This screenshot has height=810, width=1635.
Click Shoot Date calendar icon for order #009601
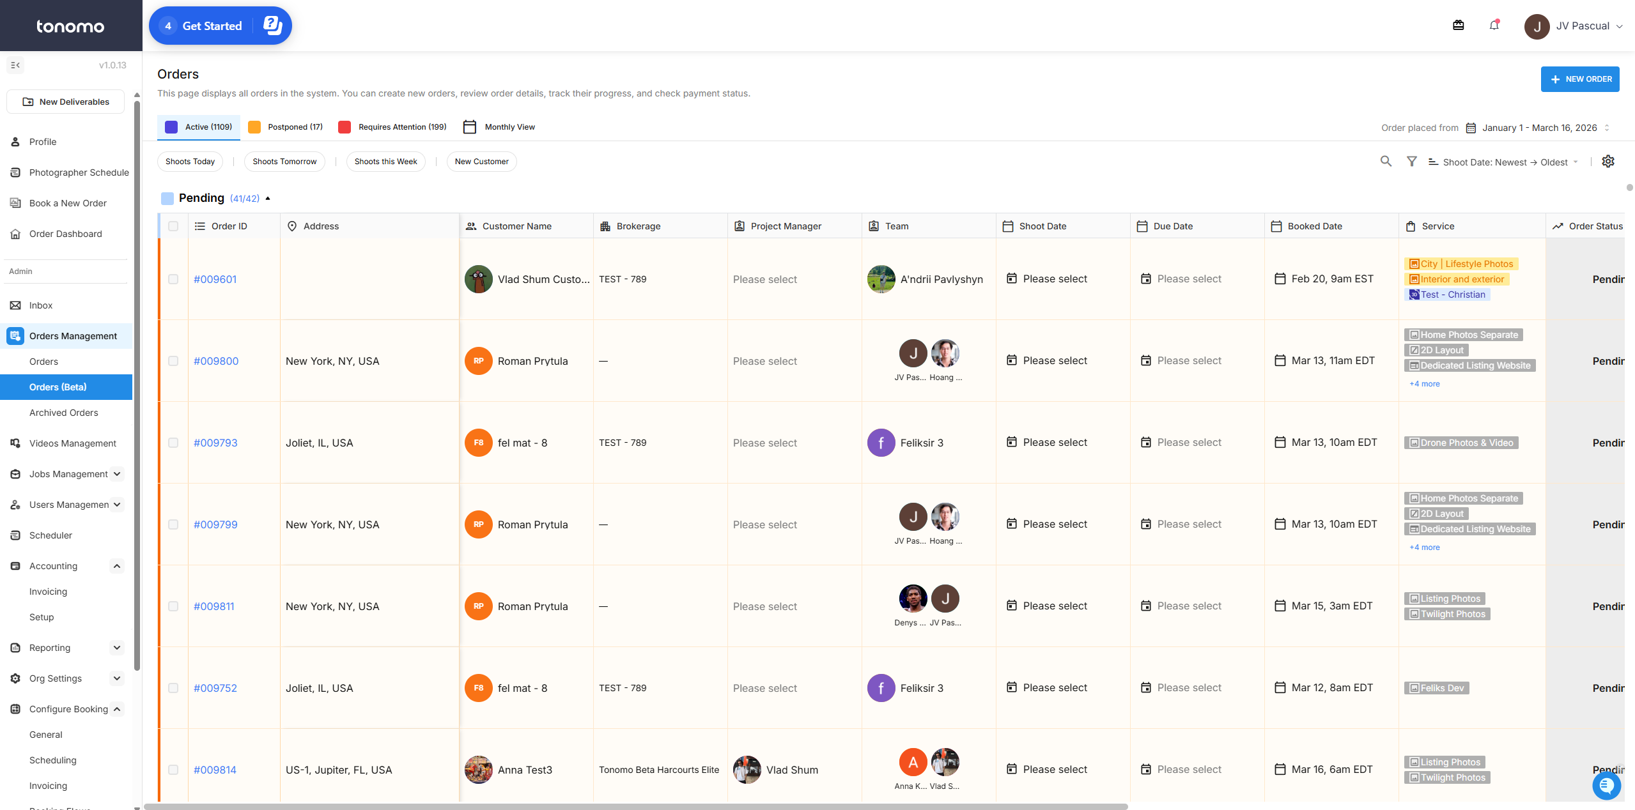click(x=1012, y=279)
